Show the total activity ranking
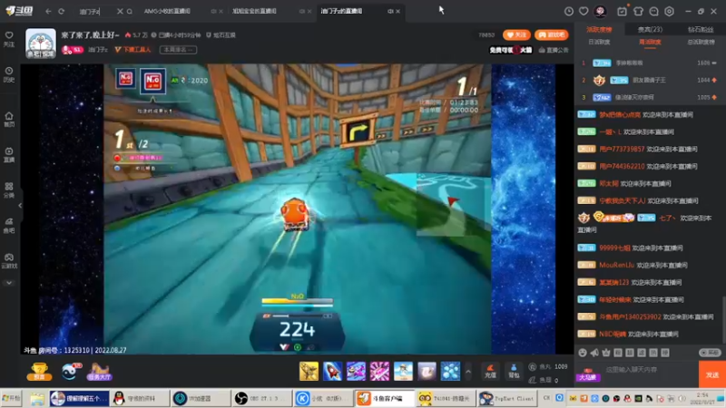This screenshot has height=408, width=726. [701, 42]
